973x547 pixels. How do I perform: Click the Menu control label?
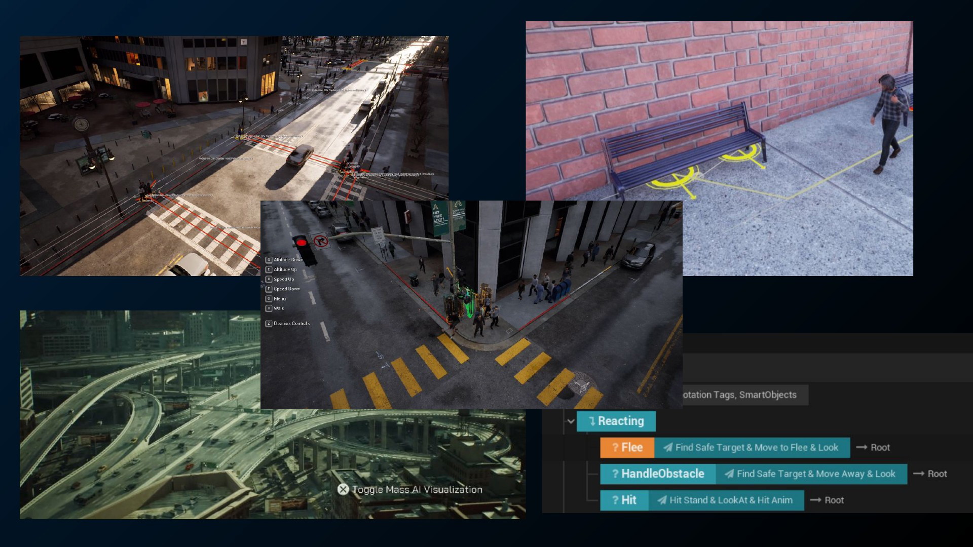(x=280, y=299)
